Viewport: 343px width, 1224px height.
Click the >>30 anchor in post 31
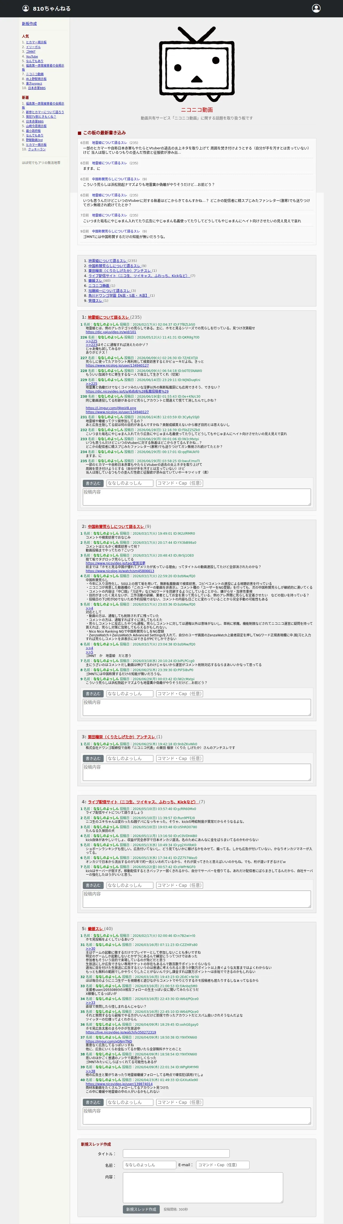[x=91, y=948]
